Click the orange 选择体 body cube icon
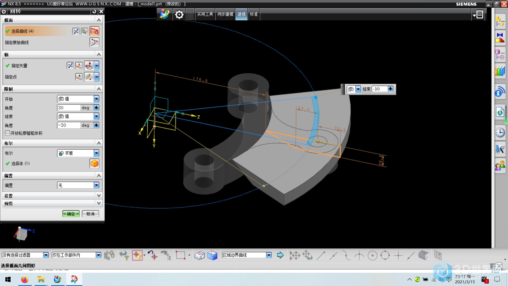 click(x=94, y=164)
